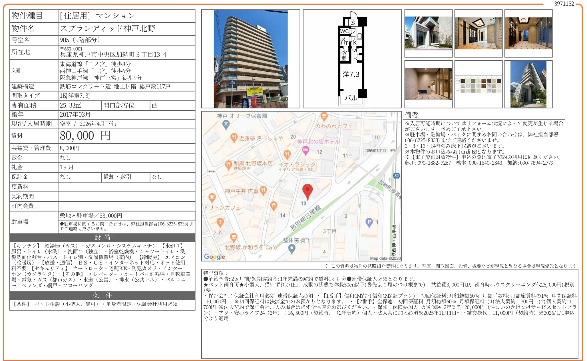Click the pink hotel icon on map
Screen dimensions: 587x361
pyautogui.click(x=305, y=150)
